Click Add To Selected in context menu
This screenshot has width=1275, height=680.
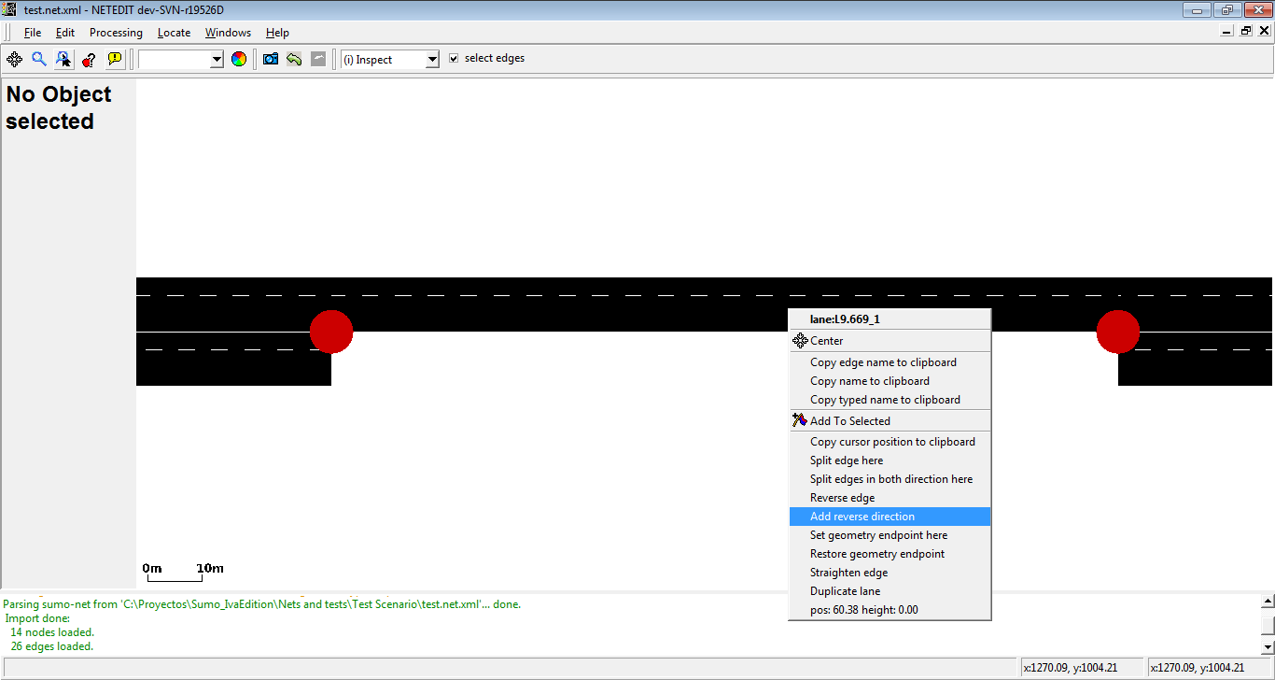pyautogui.click(x=849, y=421)
